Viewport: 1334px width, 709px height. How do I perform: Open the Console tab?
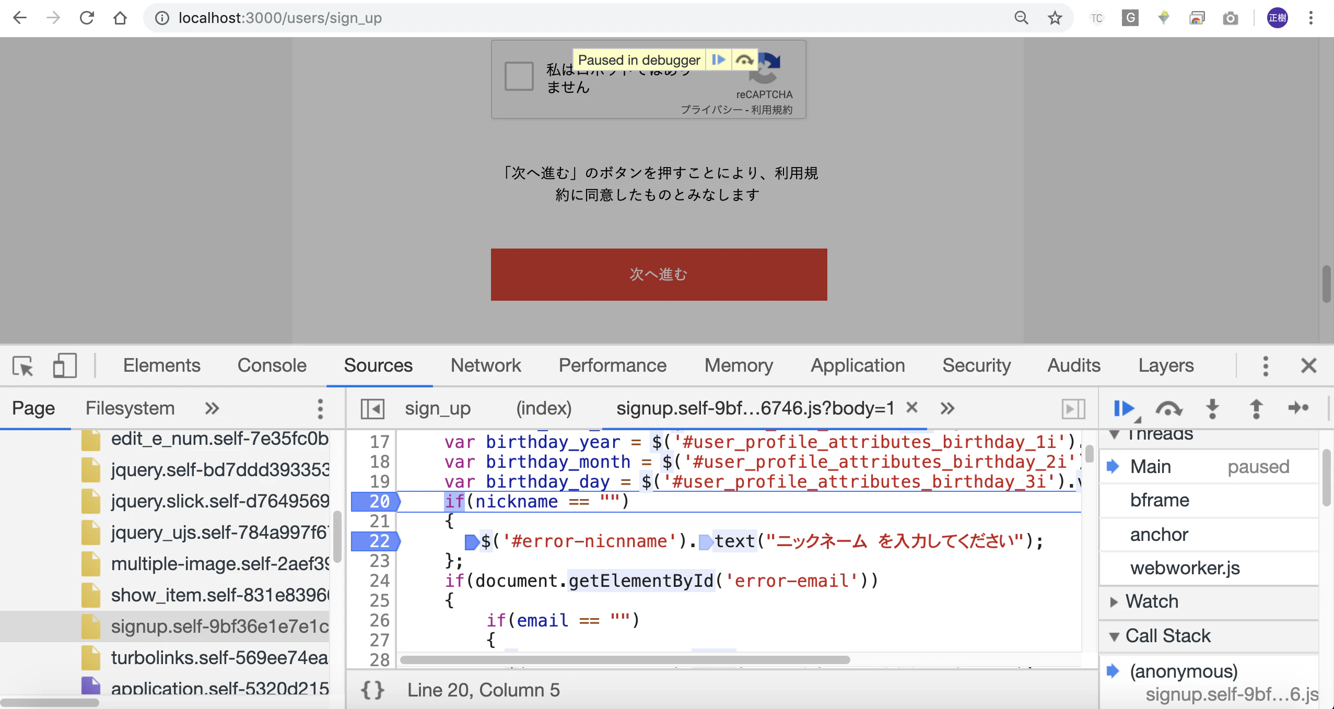pos(272,365)
